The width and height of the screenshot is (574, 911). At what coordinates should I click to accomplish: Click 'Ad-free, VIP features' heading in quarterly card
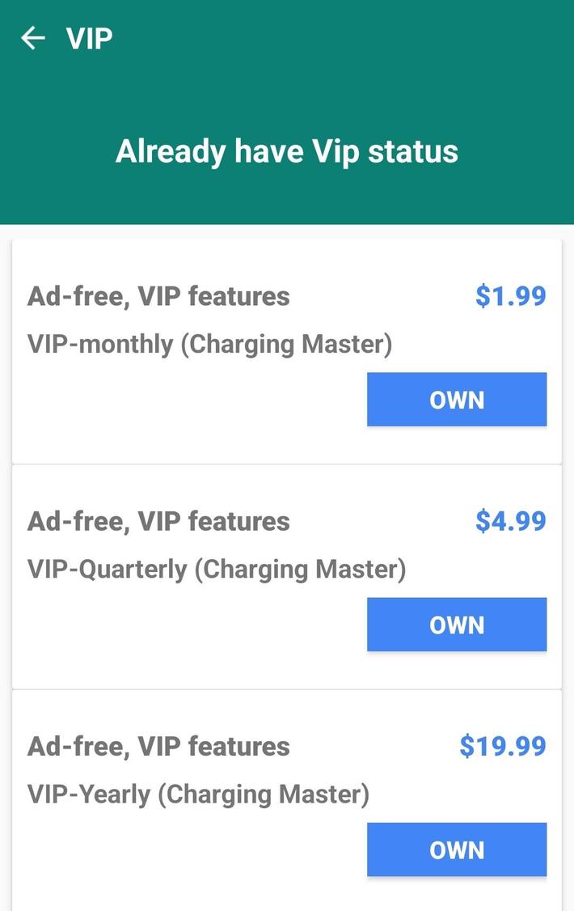158,521
